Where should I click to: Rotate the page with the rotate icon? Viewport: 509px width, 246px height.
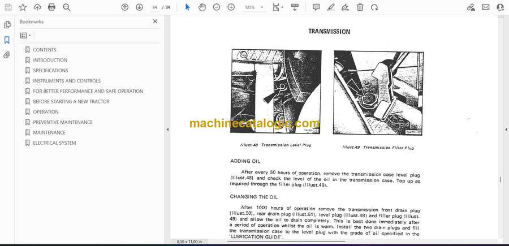pyautogui.click(x=374, y=7)
